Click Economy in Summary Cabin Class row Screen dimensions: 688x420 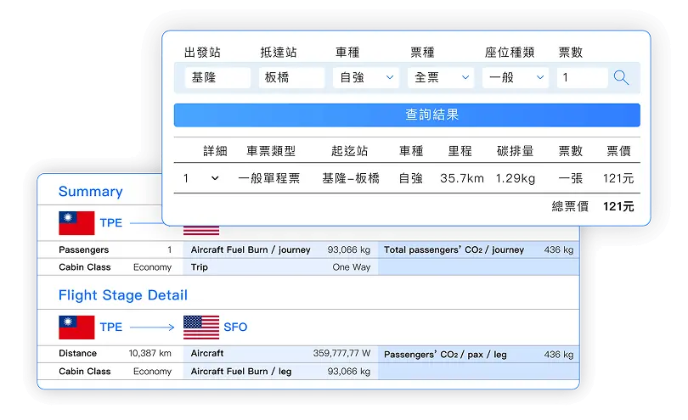click(152, 267)
